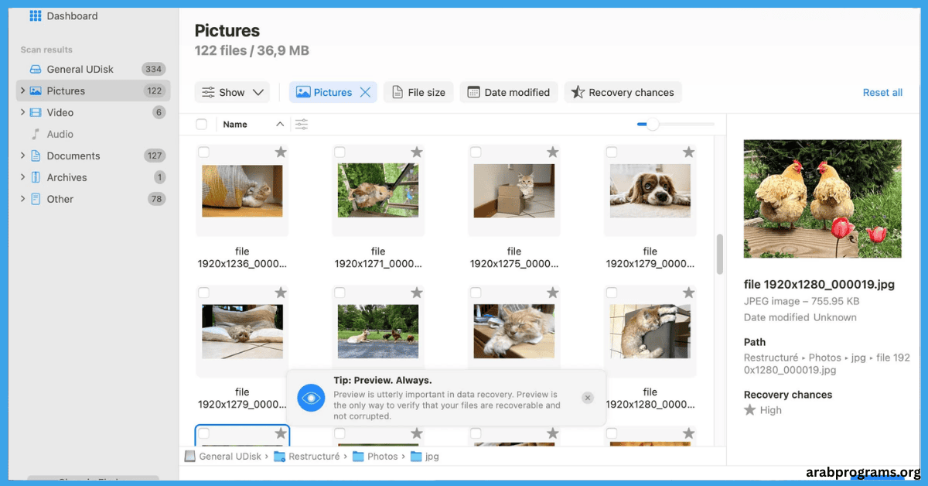Open the Recovery chances filter
This screenshot has width=928, height=486.
[x=623, y=92]
